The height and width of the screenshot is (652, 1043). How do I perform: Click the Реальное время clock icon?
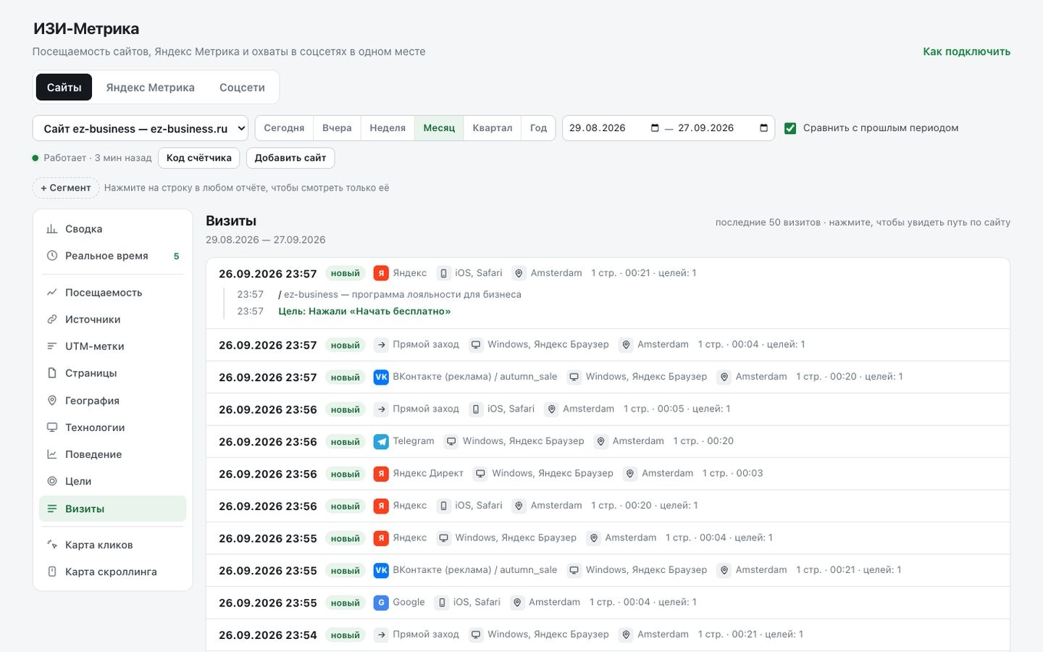point(52,256)
